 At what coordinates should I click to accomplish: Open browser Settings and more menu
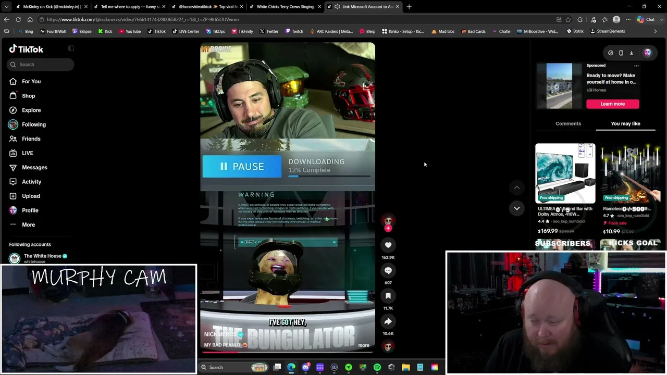tap(628, 20)
